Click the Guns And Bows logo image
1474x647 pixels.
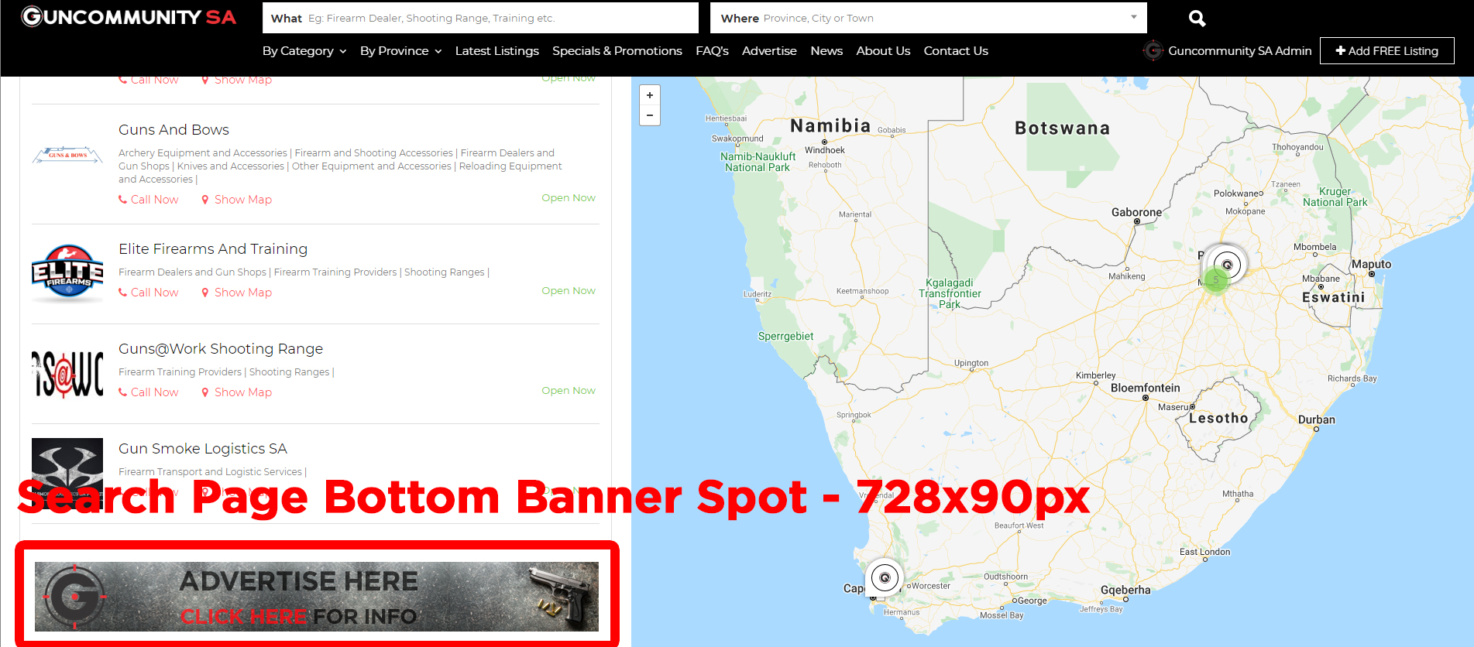(67, 155)
